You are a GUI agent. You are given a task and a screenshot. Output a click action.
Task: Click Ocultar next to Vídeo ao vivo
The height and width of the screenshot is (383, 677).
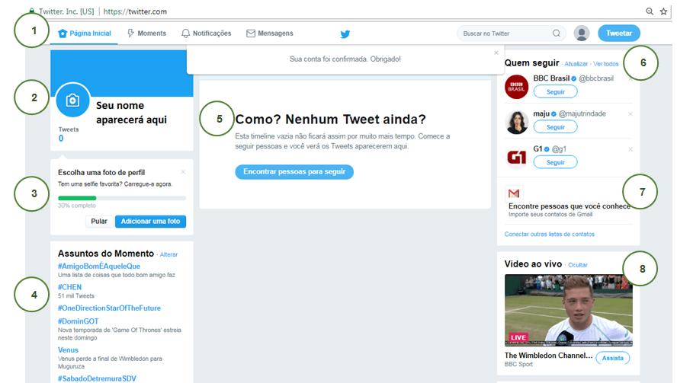pos(578,265)
